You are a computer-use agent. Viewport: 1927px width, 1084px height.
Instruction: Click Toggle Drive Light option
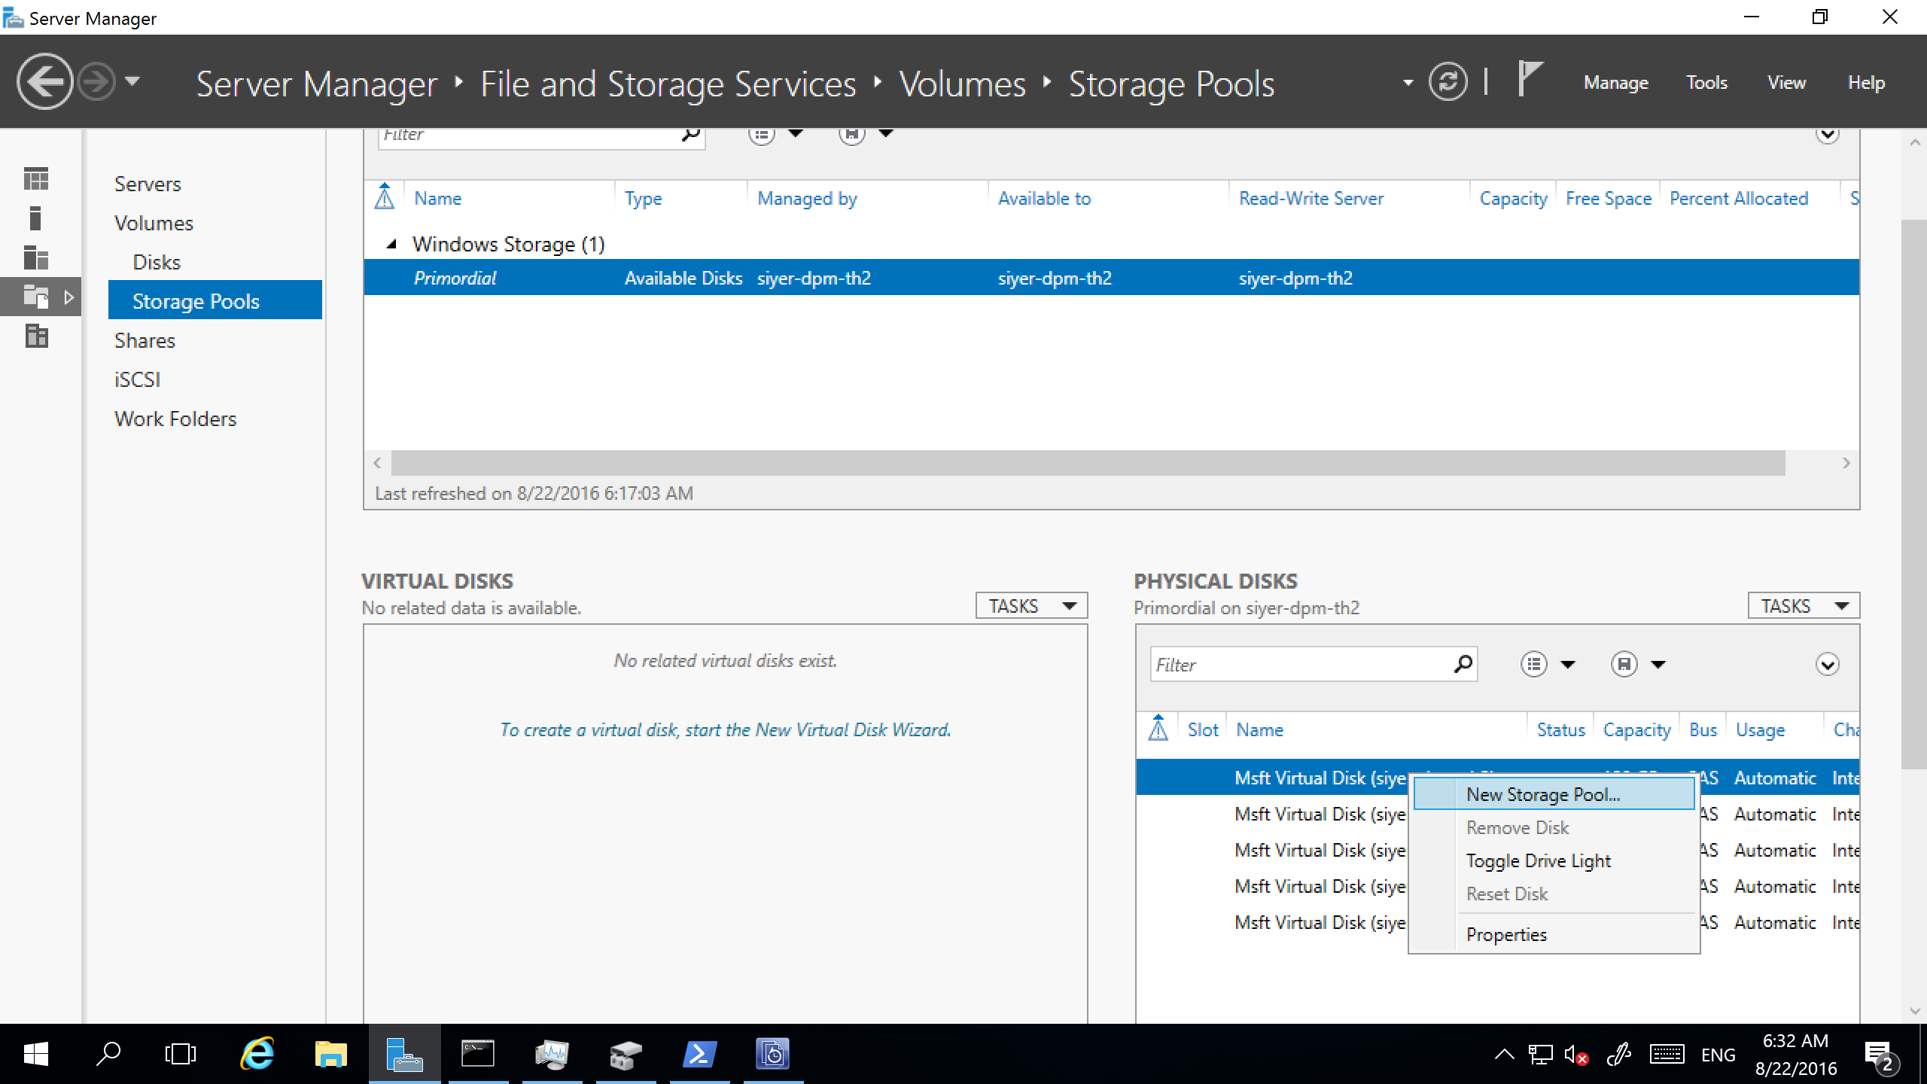pos(1539,860)
